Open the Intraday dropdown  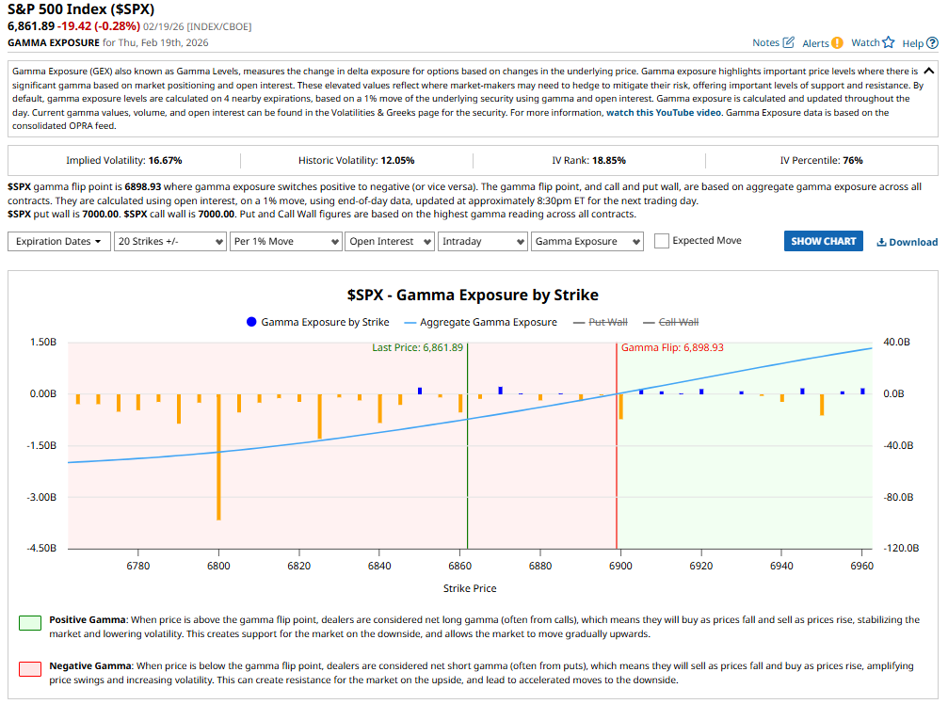[482, 241]
